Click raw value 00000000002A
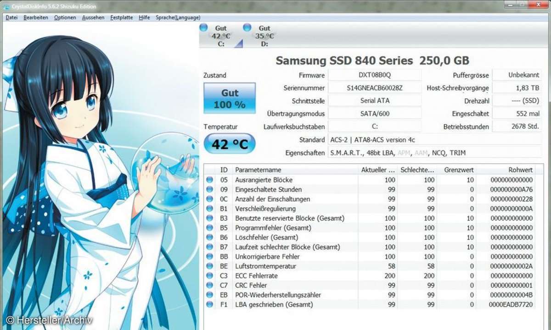Viewport: 551px width, 330px height. [x=512, y=266]
